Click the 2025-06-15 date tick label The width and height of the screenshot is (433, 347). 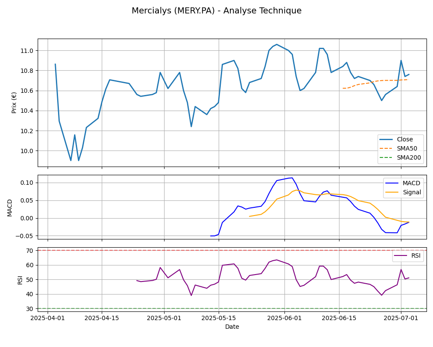point(339,318)
